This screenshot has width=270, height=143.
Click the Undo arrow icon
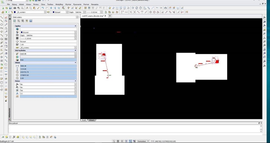(43, 8)
